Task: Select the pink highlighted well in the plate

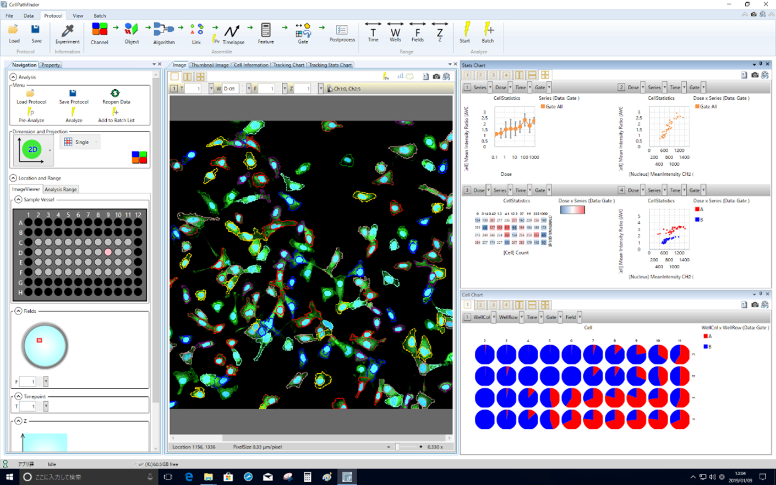Action: click(108, 252)
